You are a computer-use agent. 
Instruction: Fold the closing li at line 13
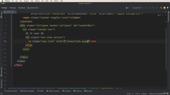coord(13,45)
